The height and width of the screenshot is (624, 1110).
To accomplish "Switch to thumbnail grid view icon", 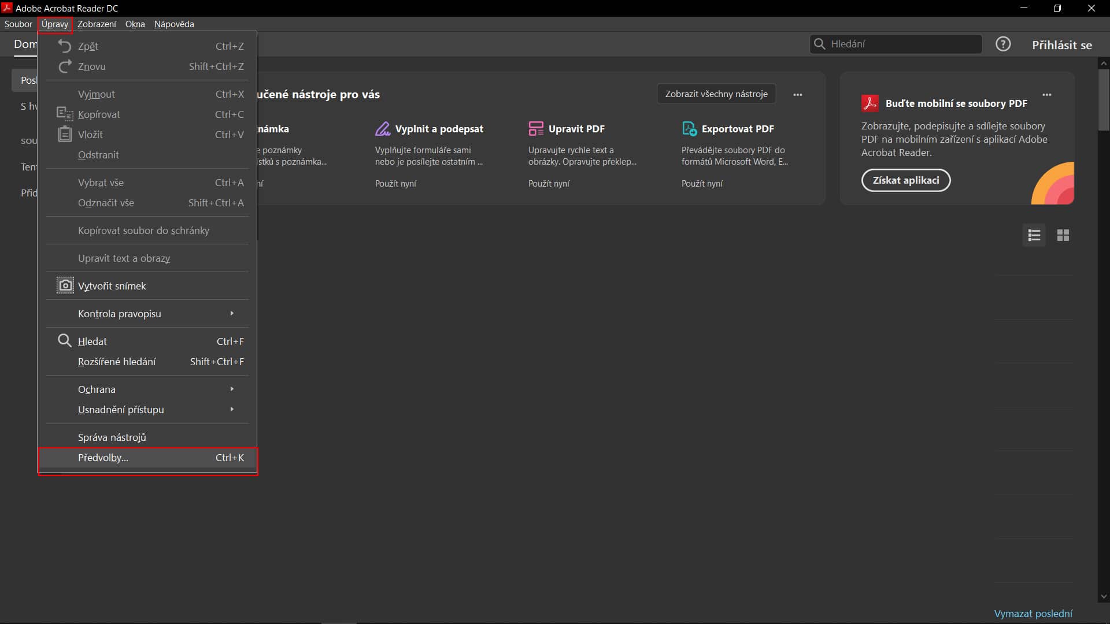I will (1063, 235).
